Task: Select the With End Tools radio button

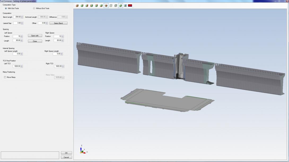Action: tap(6, 8)
